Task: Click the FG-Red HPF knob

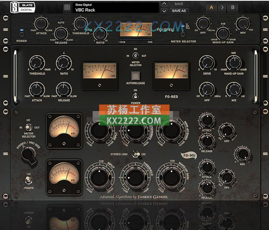Action: pyautogui.click(x=207, y=89)
